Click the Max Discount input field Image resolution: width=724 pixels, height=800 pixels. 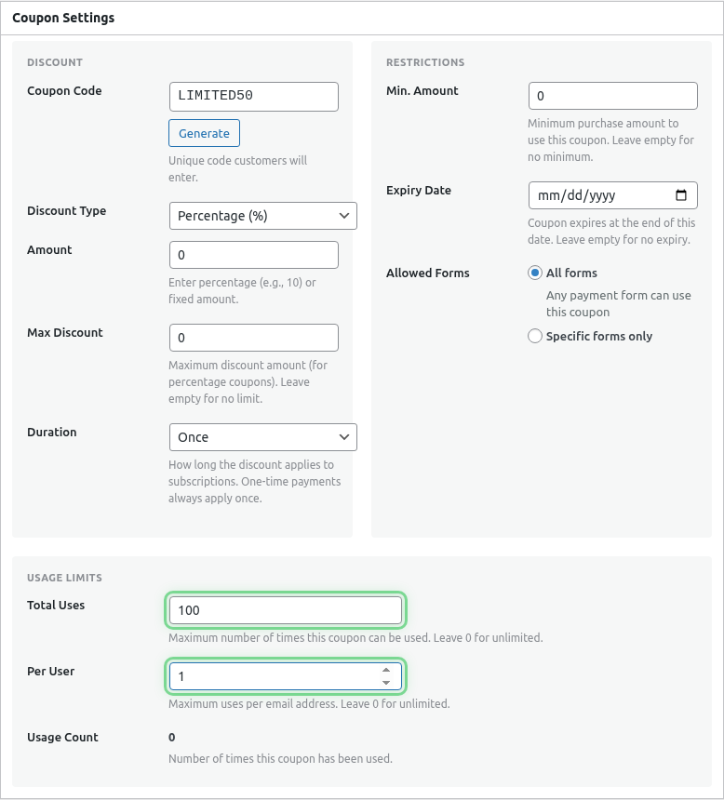253,337
